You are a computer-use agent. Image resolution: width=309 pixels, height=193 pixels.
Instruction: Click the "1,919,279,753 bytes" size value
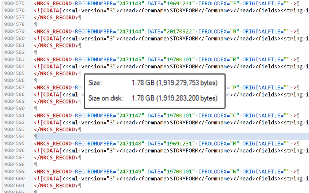187,83
